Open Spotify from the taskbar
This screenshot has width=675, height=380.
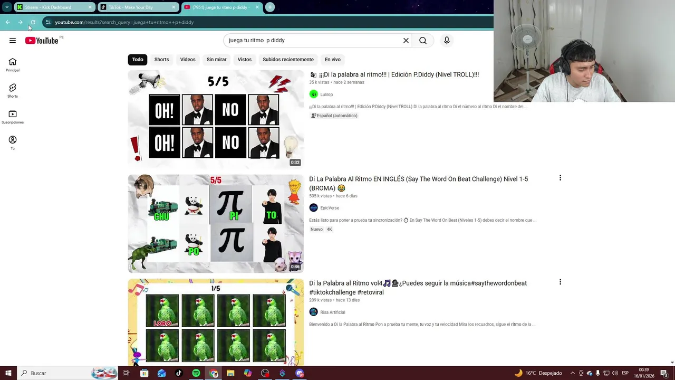point(196,373)
